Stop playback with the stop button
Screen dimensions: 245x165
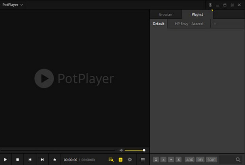pyautogui.click(x=17, y=159)
